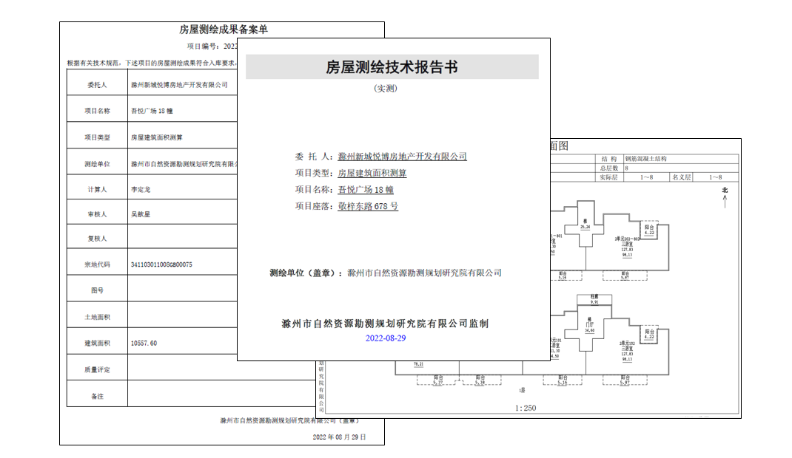The height and width of the screenshot is (458, 792).
Task: Click the 宗地代码 row label
Action: (97, 264)
